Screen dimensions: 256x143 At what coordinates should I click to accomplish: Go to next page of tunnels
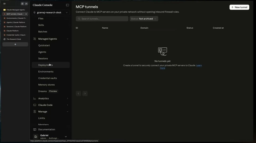(85, 94)
